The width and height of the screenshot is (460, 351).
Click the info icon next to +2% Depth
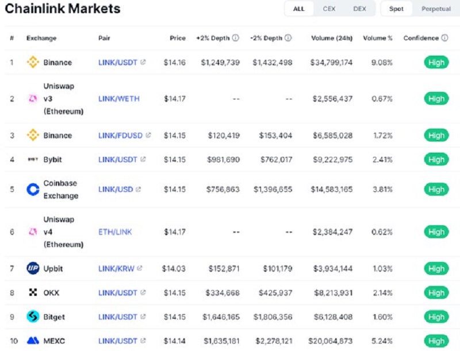[x=236, y=38]
